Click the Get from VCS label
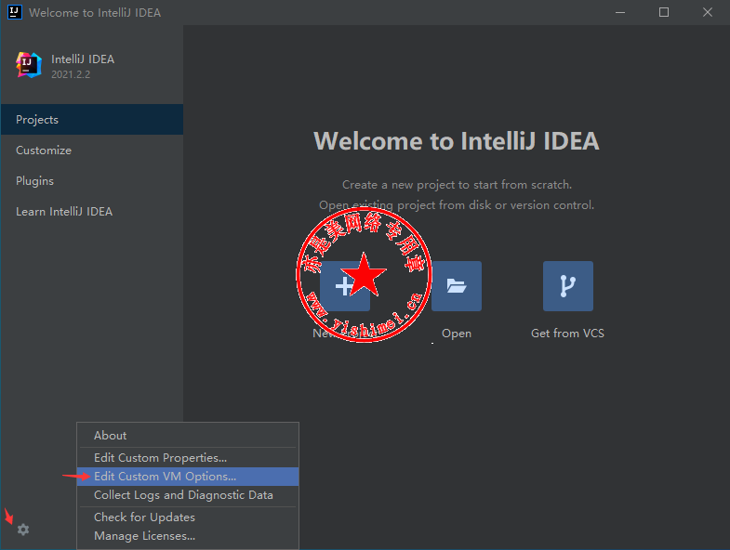This screenshot has width=730, height=550. pyautogui.click(x=567, y=334)
